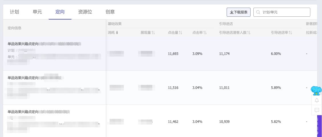Go to the 创意 tab

(x=110, y=12)
